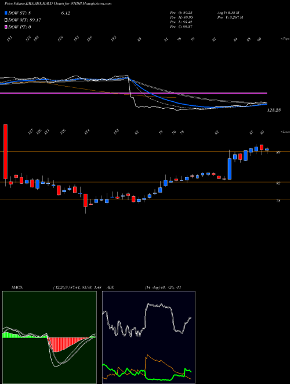Click the '<Tops' label at right edge
This screenshot has height=384, width=290.
coord(285,39)
